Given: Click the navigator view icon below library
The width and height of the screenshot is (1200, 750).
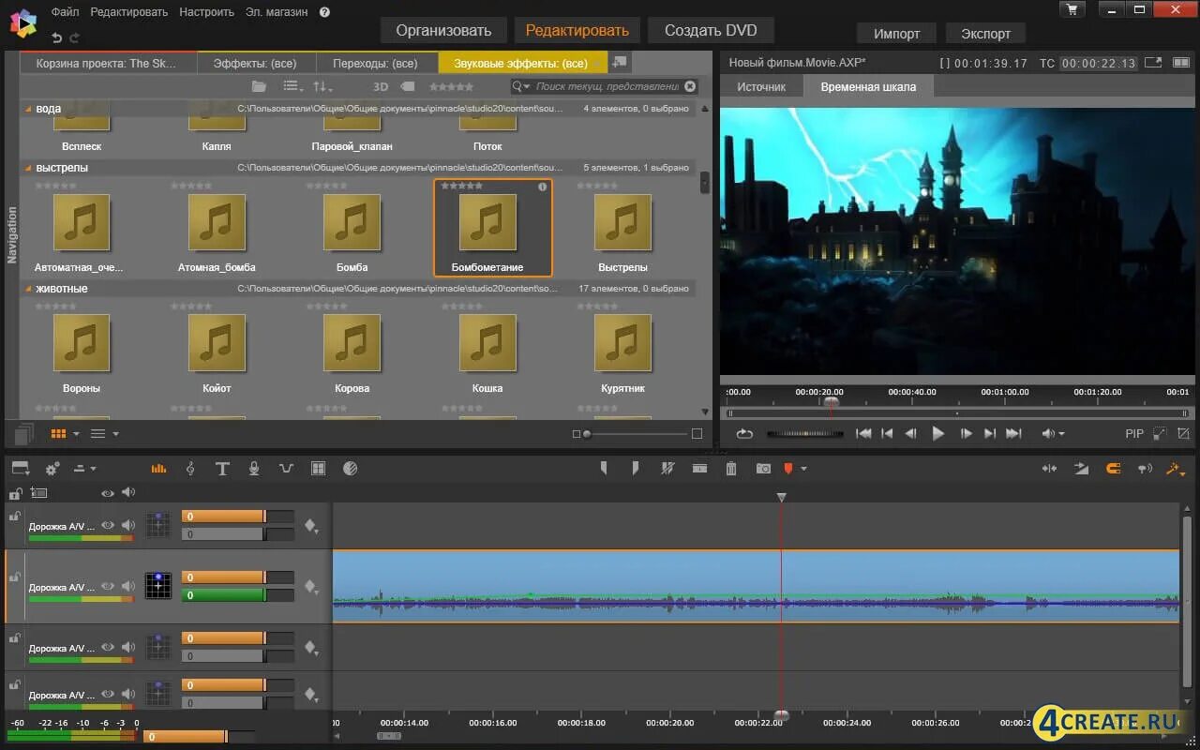Looking at the screenshot, I should pyautogui.click(x=25, y=433).
